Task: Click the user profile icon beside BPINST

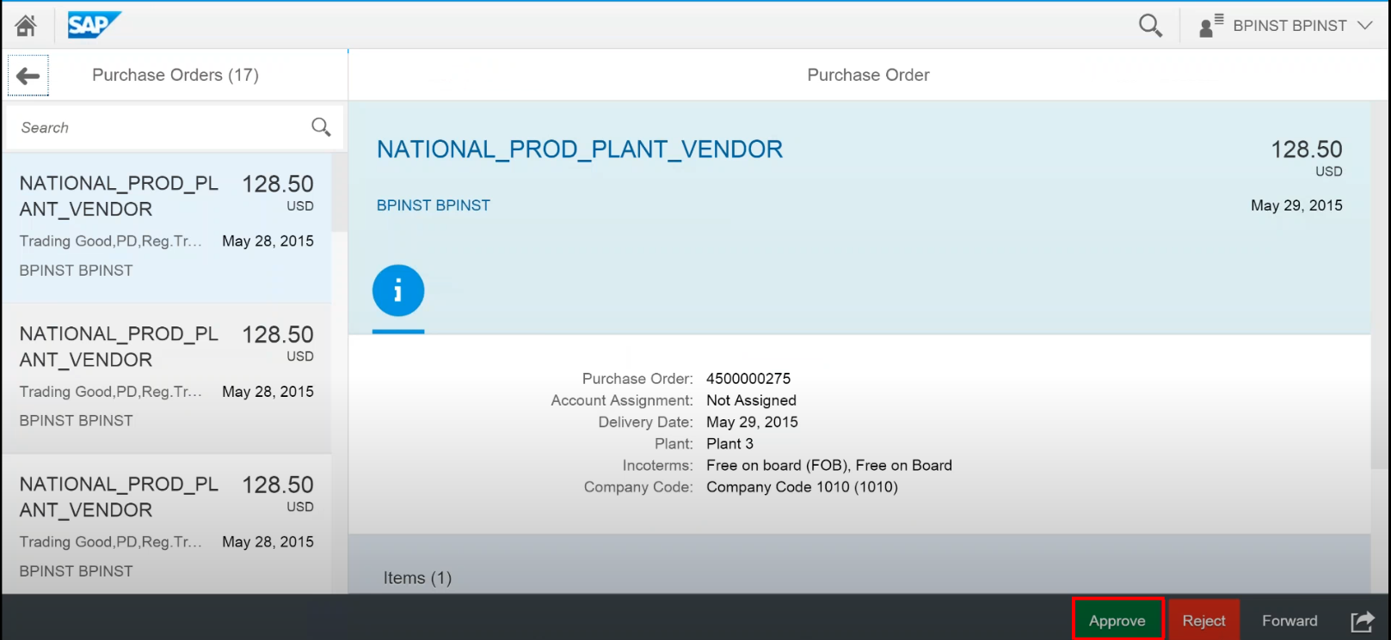Action: pyautogui.click(x=1211, y=26)
